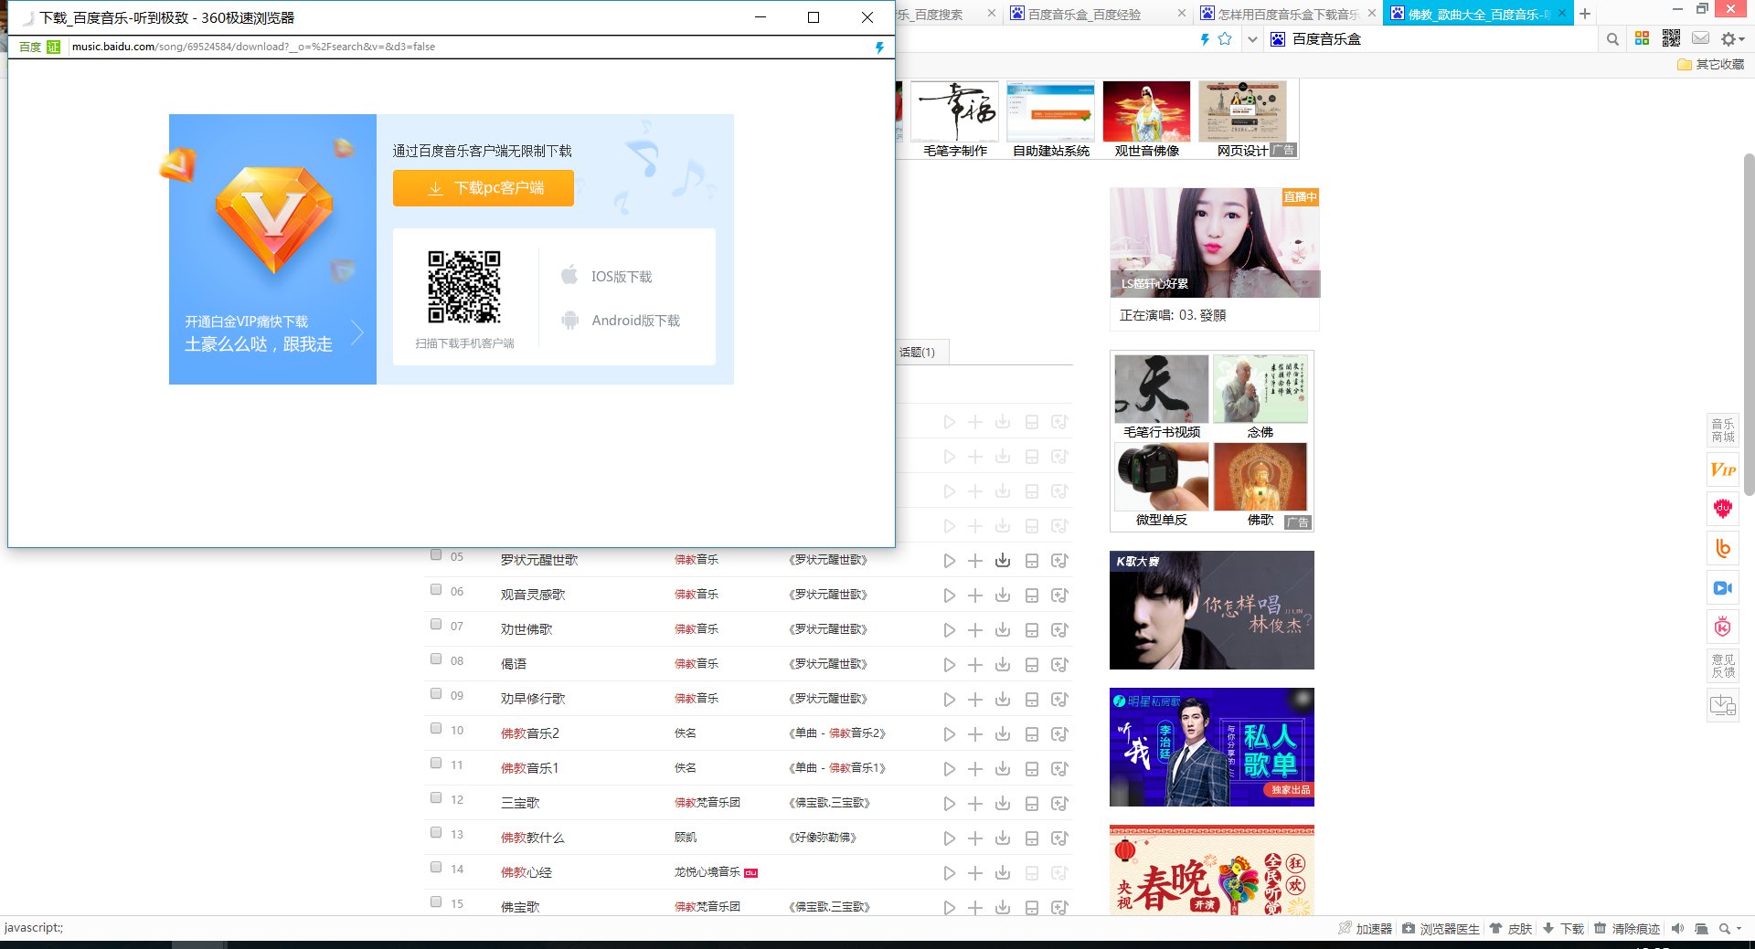Viewport: 1755px width, 949px height.
Task: Open 清除痕迹 in the status bar
Action: tap(1627, 928)
